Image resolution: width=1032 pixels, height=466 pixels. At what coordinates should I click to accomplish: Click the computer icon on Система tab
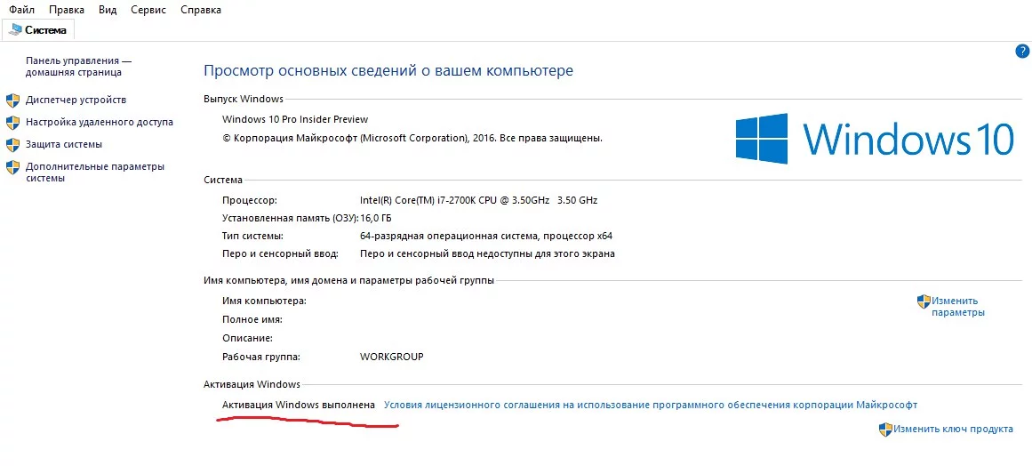[15, 29]
